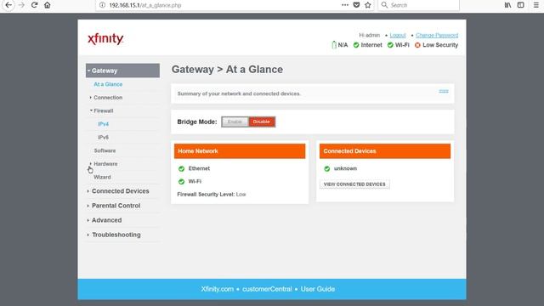Click the 'Firewall Security Level: Low' text
The height and width of the screenshot is (306, 544).
point(212,195)
